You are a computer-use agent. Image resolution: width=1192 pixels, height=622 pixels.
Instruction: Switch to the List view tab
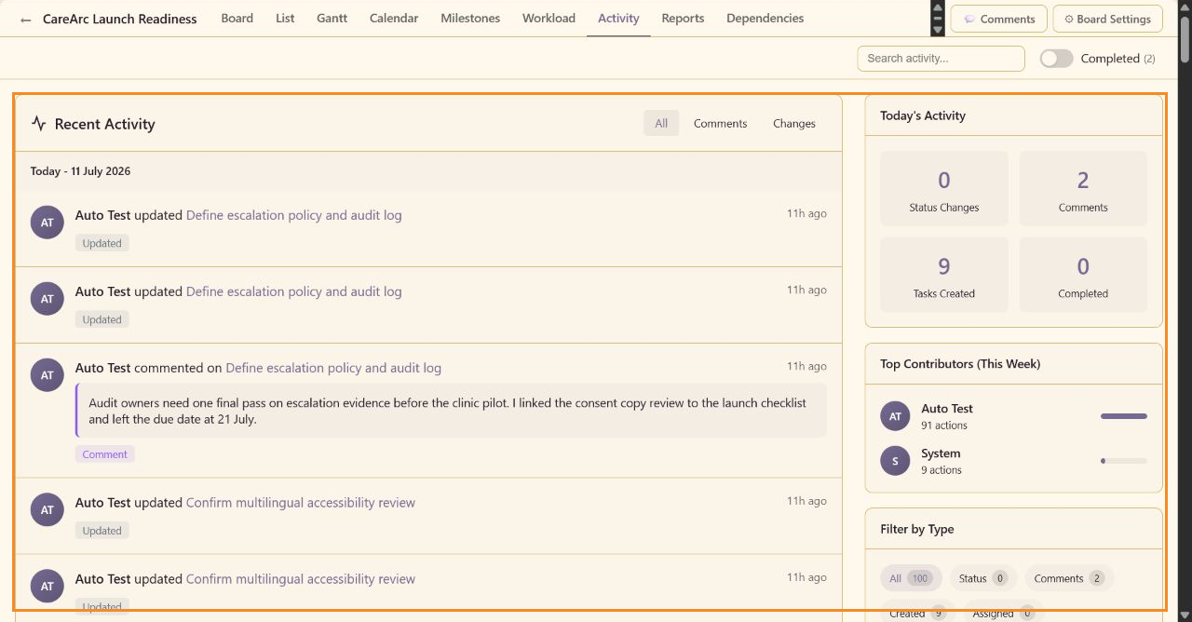[x=285, y=19]
